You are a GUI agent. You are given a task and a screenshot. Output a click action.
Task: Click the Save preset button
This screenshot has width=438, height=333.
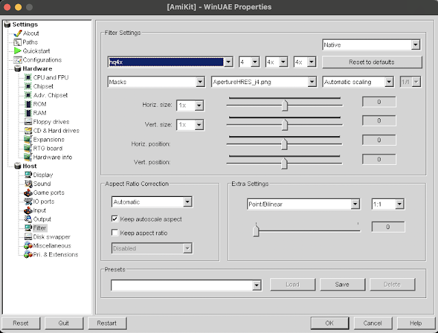(x=342, y=284)
